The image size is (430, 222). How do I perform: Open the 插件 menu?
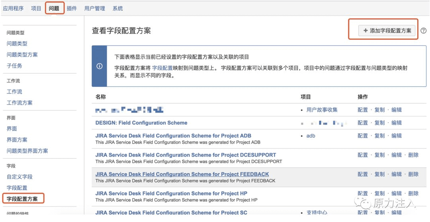[72, 8]
